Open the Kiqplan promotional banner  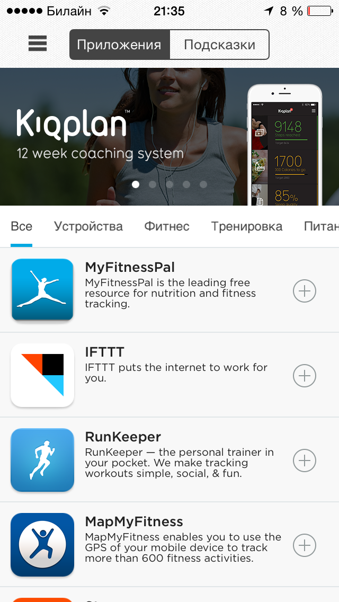pos(169,137)
